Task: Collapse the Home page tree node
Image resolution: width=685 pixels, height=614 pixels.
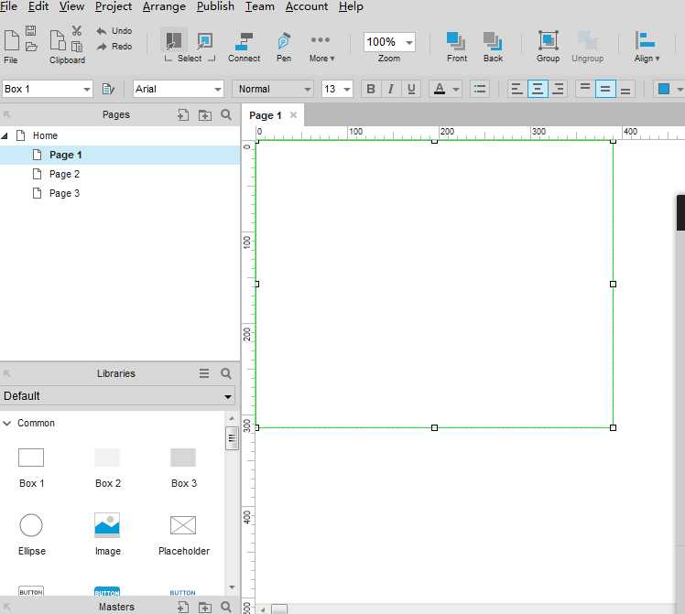Action: [5, 135]
